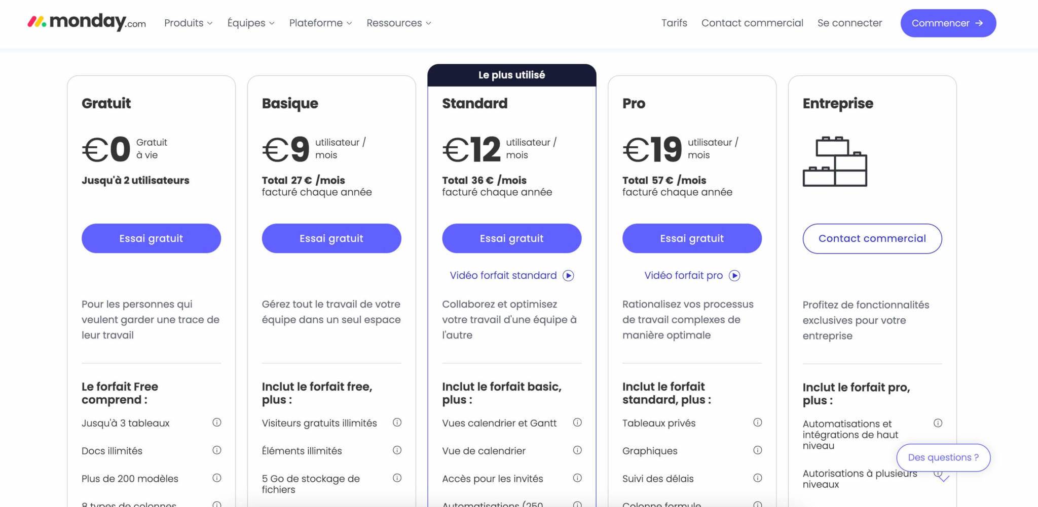Select 'Tarifs' in the navigation bar
The width and height of the screenshot is (1038, 507).
[674, 23]
